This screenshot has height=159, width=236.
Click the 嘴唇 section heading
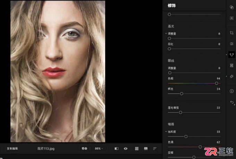pyautogui.click(x=171, y=124)
